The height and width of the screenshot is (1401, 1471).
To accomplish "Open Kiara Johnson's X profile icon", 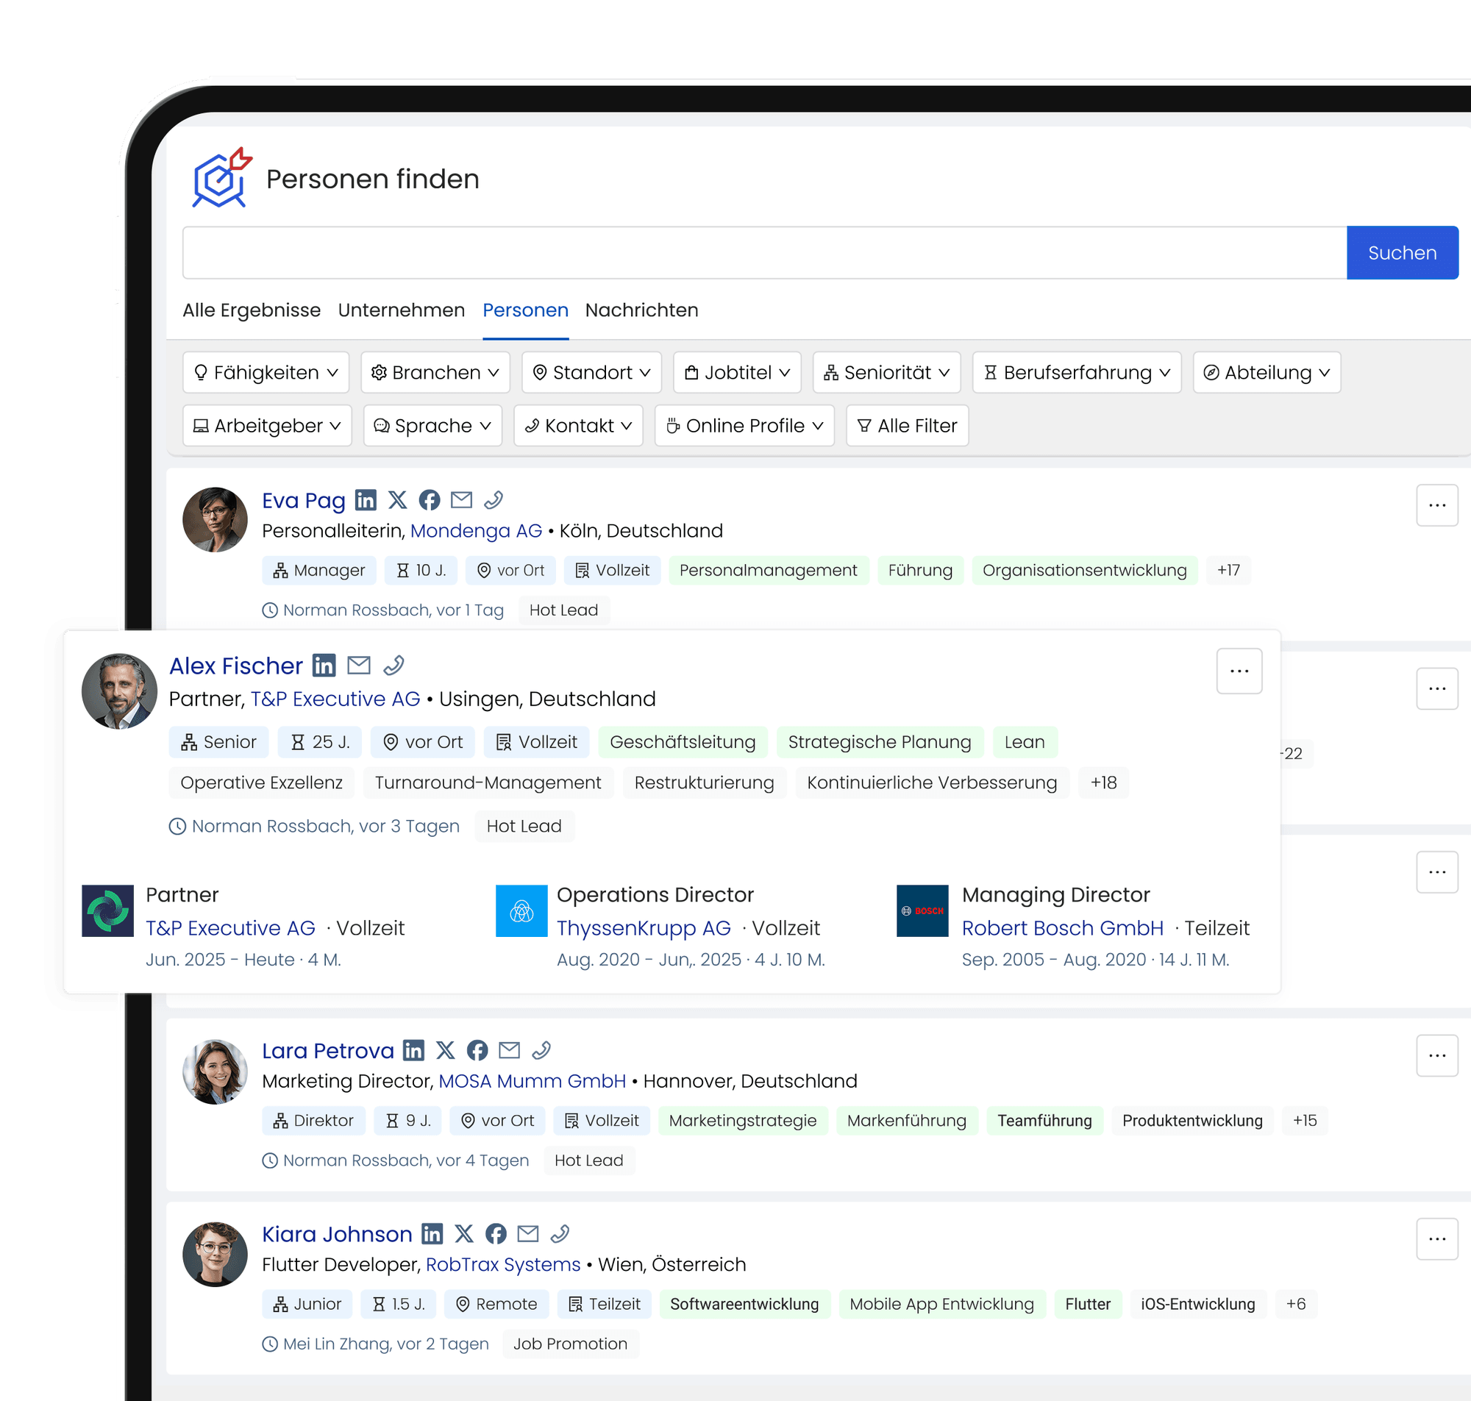I will click(x=463, y=1234).
